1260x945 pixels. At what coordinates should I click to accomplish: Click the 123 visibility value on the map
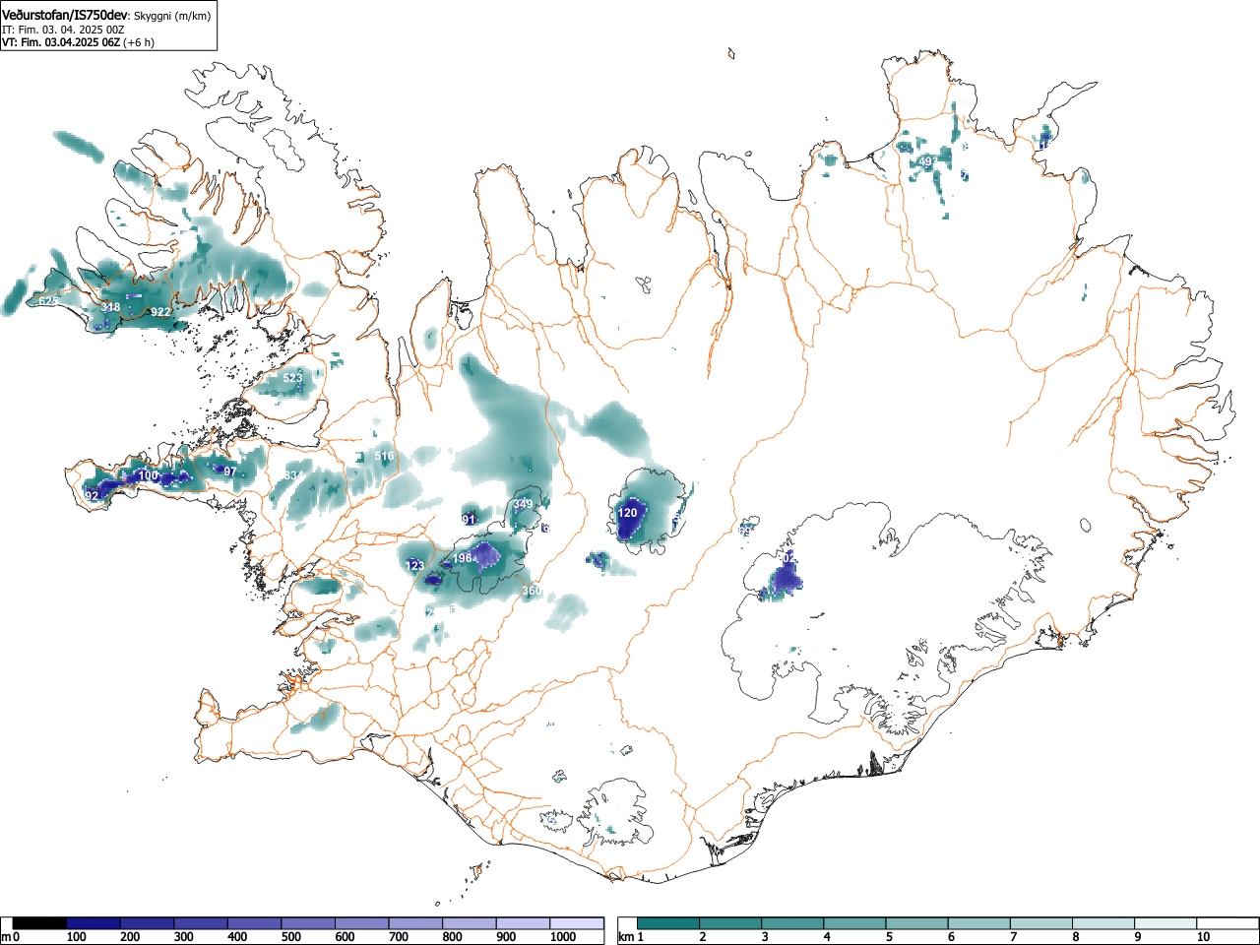(415, 566)
